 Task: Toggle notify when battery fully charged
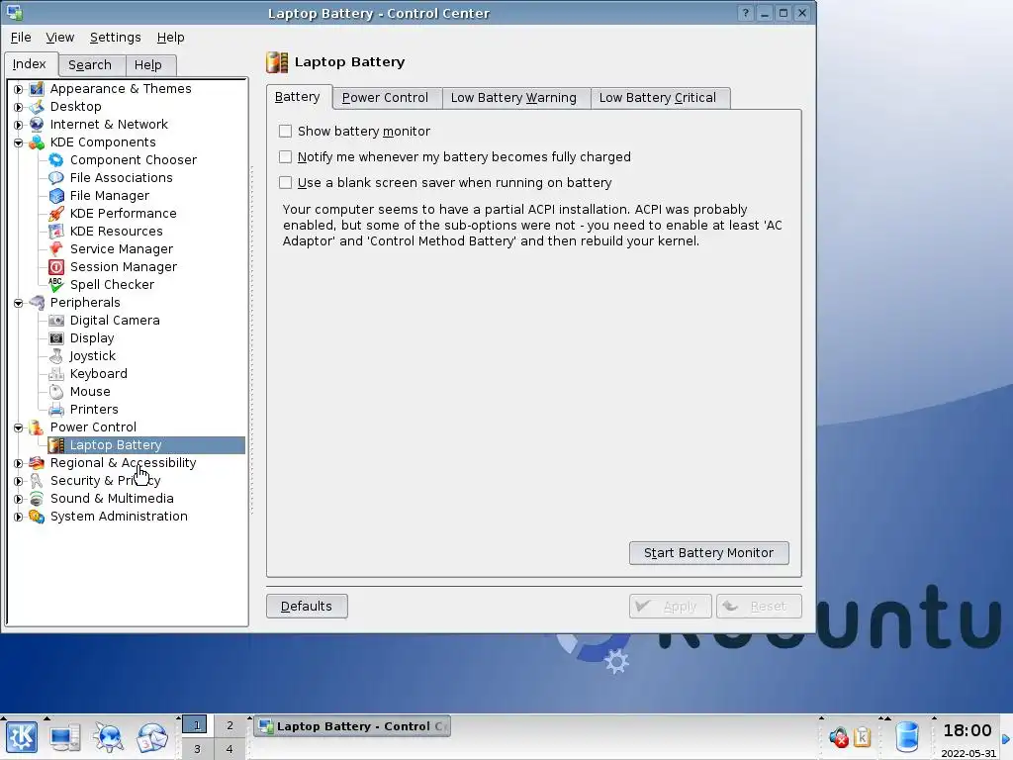(285, 157)
